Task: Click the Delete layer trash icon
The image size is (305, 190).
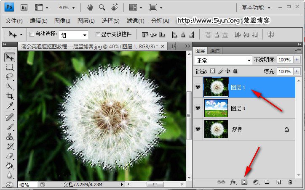Action: point(290,182)
